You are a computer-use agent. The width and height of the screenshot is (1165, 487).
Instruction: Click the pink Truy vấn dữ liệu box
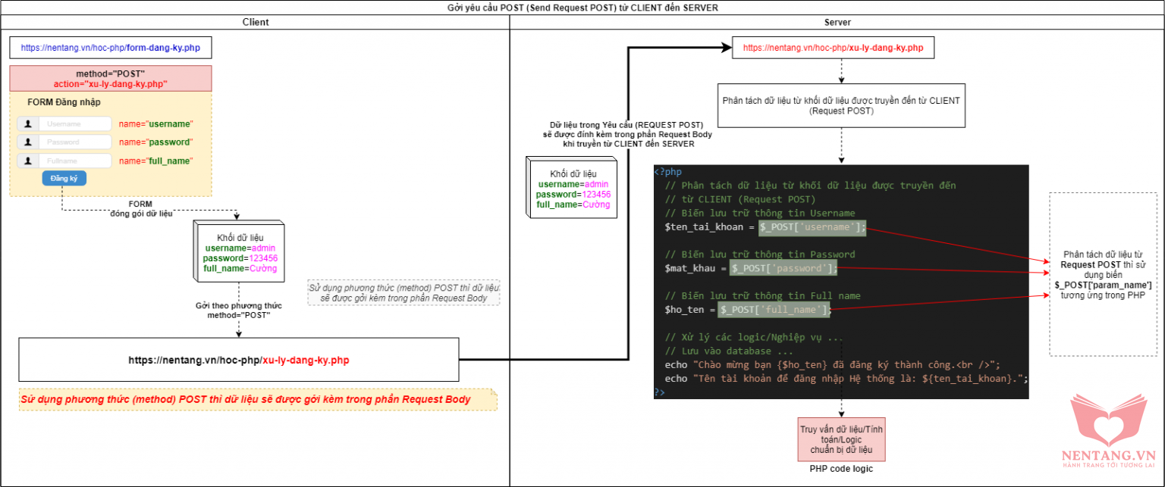(841, 439)
